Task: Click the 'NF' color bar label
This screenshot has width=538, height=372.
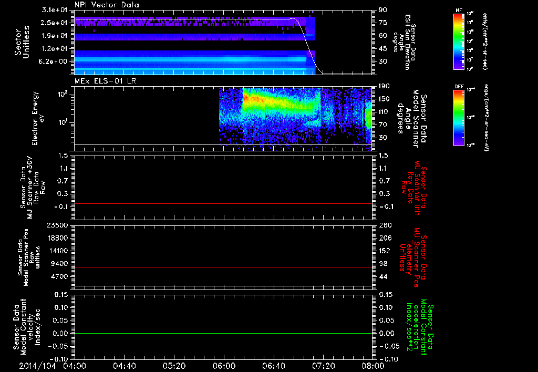Action: click(459, 11)
